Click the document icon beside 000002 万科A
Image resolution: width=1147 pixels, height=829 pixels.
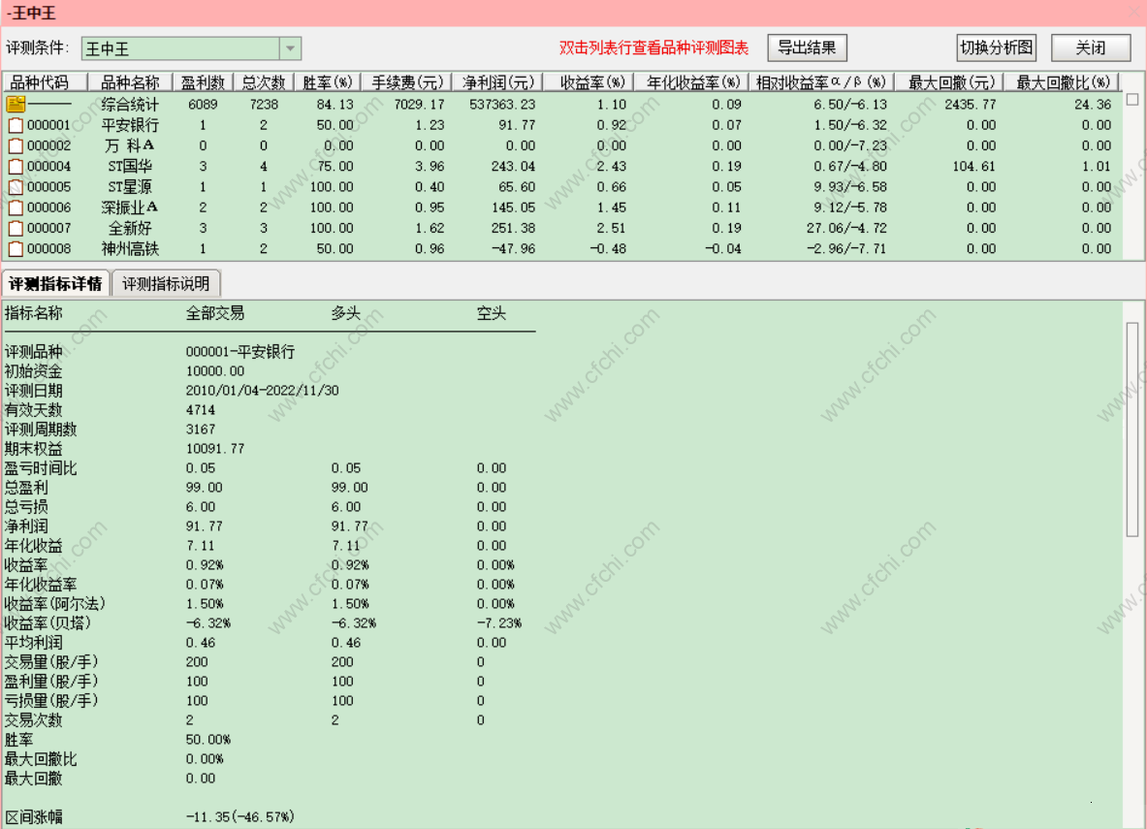pyautogui.click(x=16, y=145)
